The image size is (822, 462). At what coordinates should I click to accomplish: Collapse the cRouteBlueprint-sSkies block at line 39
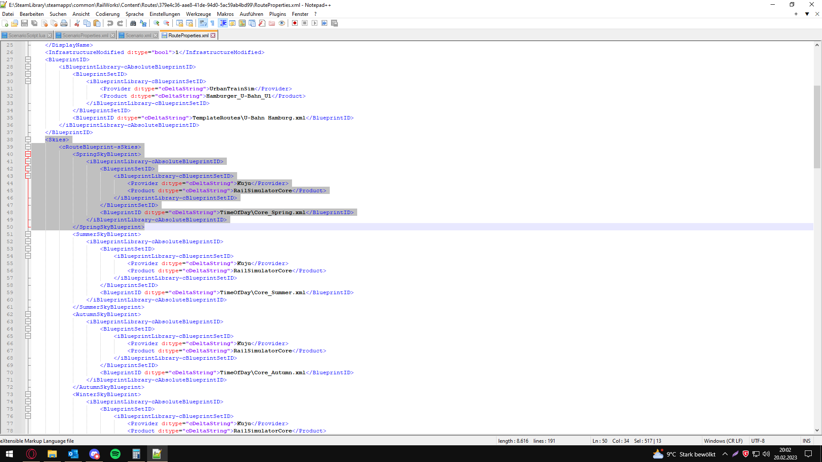point(28,147)
